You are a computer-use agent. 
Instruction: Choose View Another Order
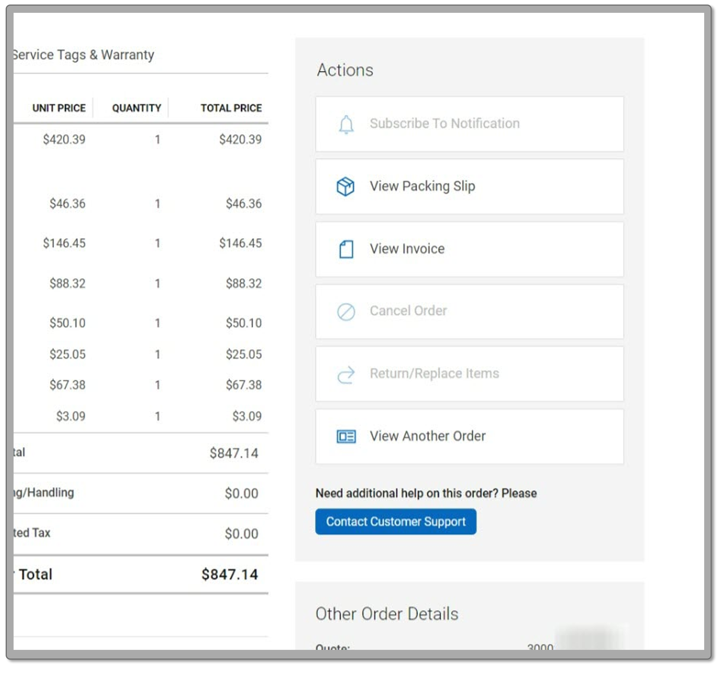click(469, 436)
